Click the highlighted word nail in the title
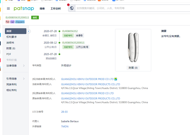The image size is (190, 135). [12, 22]
